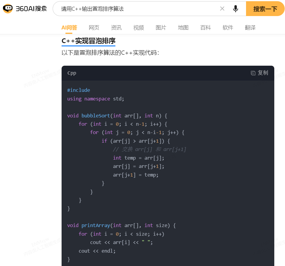The height and width of the screenshot is (266, 285).
Task: Click the if (arr[j] > arr[j+1]) line
Action: [136, 141]
